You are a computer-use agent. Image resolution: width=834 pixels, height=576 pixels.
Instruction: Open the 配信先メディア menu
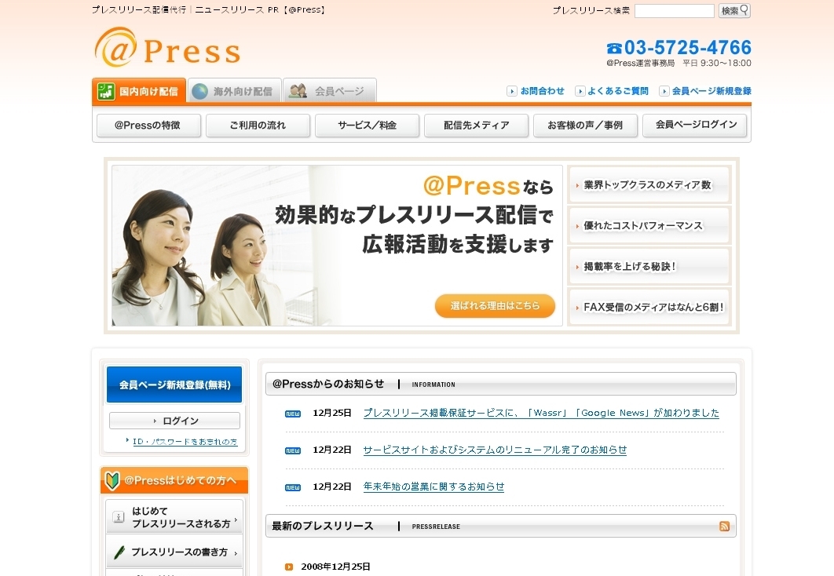(476, 126)
